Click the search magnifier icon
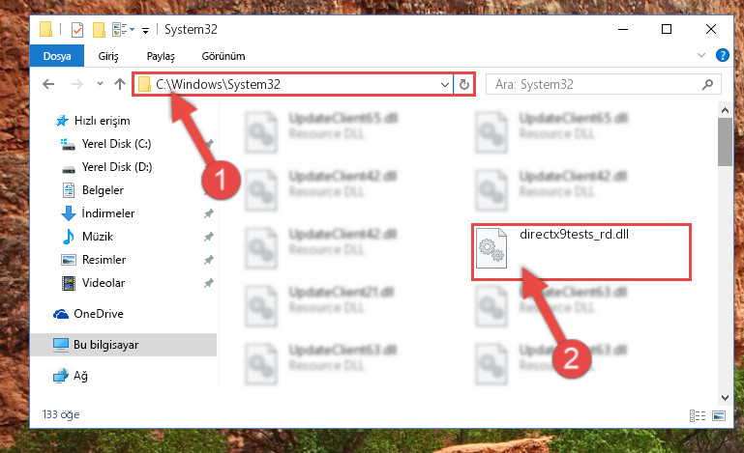This screenshot has height=453, width=744. point(707,84)
